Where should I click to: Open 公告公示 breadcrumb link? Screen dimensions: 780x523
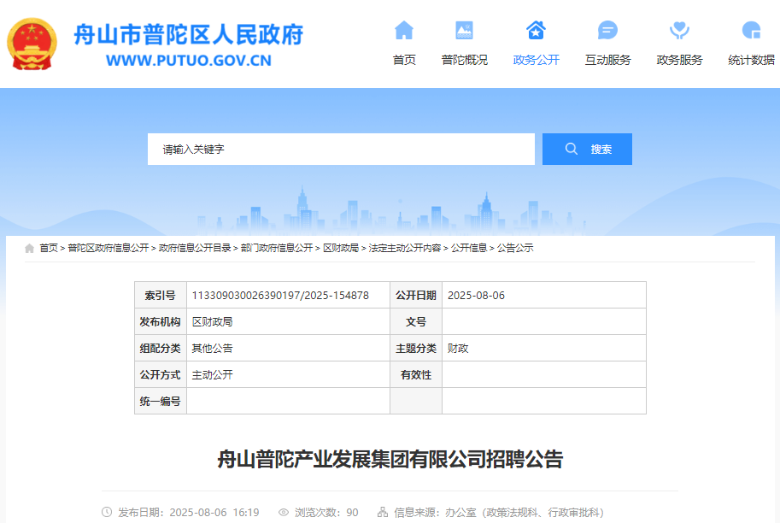515,248
